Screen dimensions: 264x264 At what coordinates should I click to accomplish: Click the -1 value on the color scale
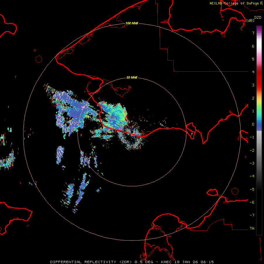(252, 137)
